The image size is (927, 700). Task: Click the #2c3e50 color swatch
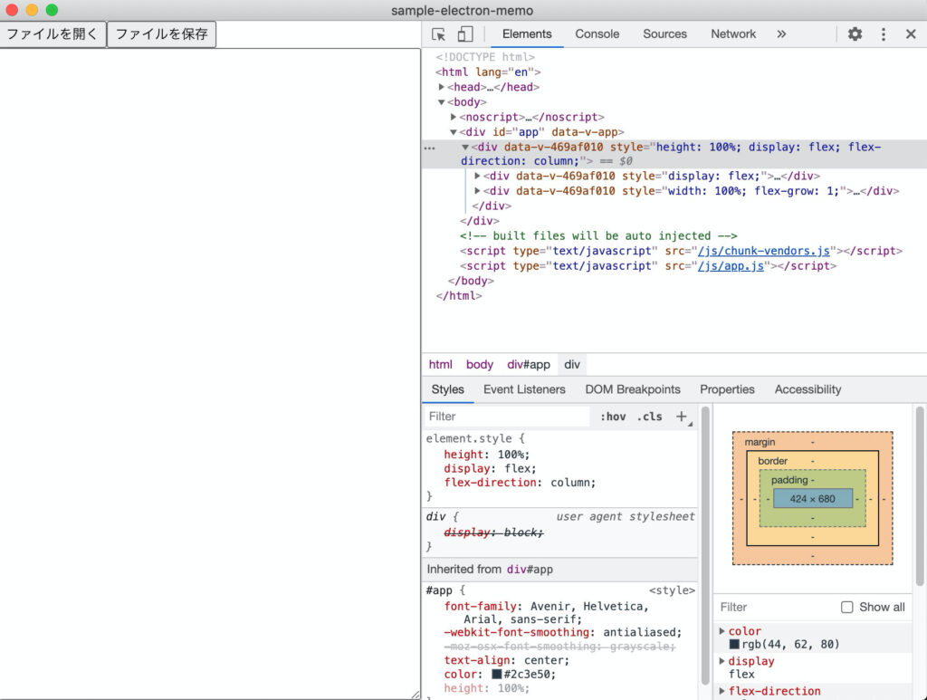coord(497,674)
